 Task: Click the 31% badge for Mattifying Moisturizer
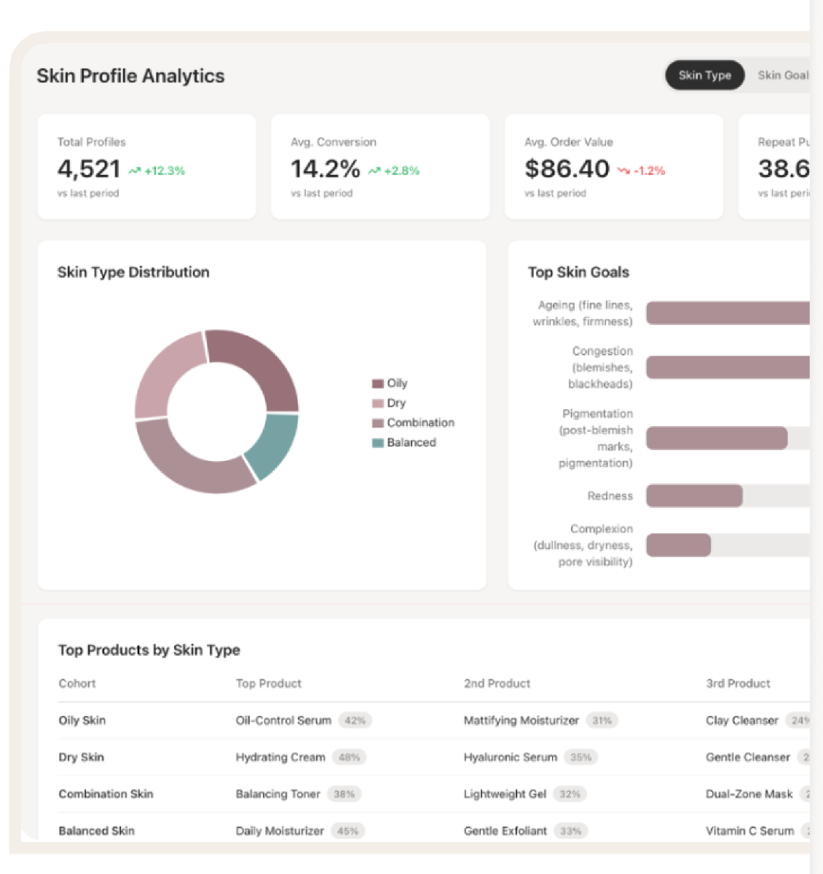pyautogui.click(x=602, y=720)
